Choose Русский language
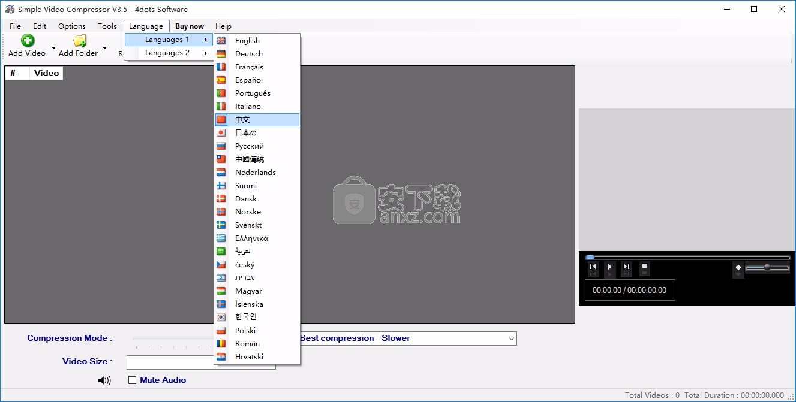Image resolution: width=796 pixels, height=402 pixels. tap(257, 146)
